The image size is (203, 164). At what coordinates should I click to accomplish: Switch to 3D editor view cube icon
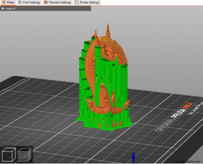(9, 154)
